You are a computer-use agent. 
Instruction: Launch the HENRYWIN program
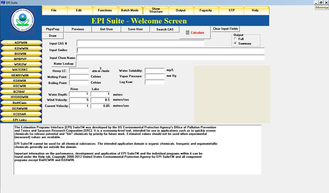tap(21, 75)
